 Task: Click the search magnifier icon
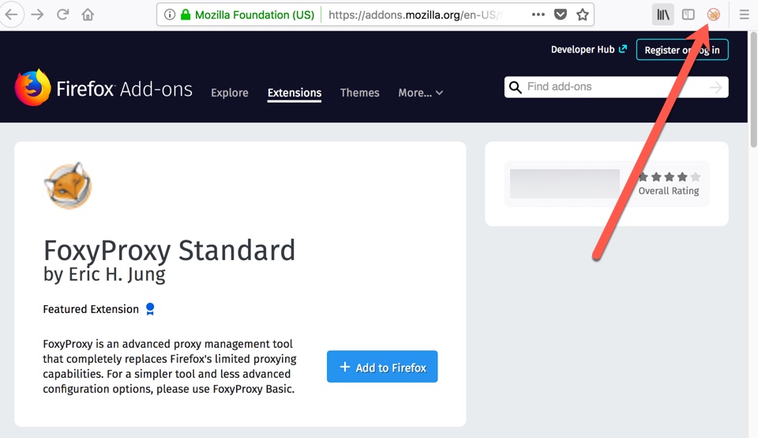[516, 87]
